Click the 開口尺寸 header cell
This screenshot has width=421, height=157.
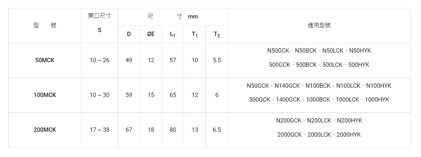[x=99, y=16]
